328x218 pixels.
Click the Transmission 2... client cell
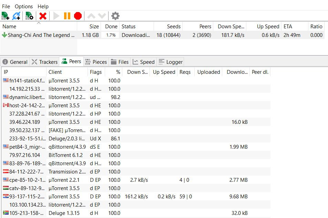[67, 172]
